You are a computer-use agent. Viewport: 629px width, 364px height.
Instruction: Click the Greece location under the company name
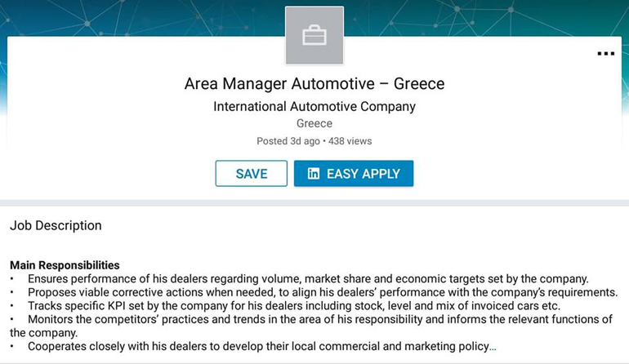click(314, 124)
